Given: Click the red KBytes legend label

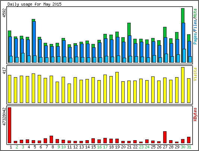Looking at the screenshot, I should (x=195, y=114).
